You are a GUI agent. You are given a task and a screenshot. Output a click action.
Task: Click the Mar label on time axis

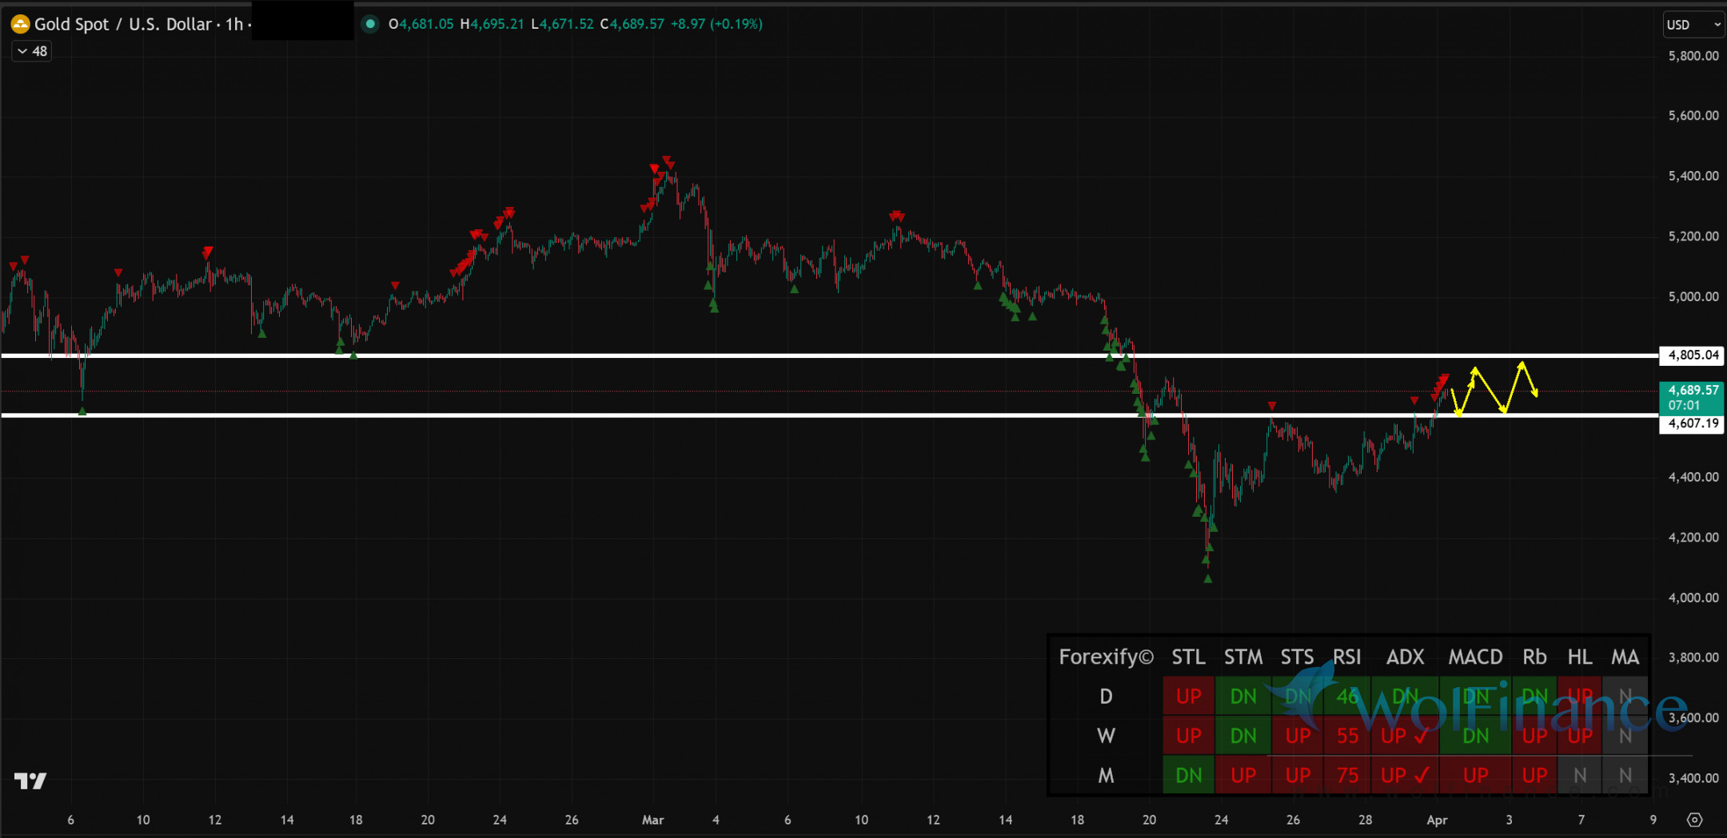(652, 820)
